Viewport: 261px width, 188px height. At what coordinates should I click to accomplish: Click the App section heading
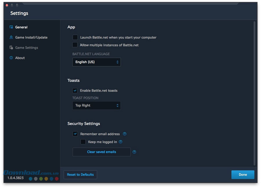point(71,27)
